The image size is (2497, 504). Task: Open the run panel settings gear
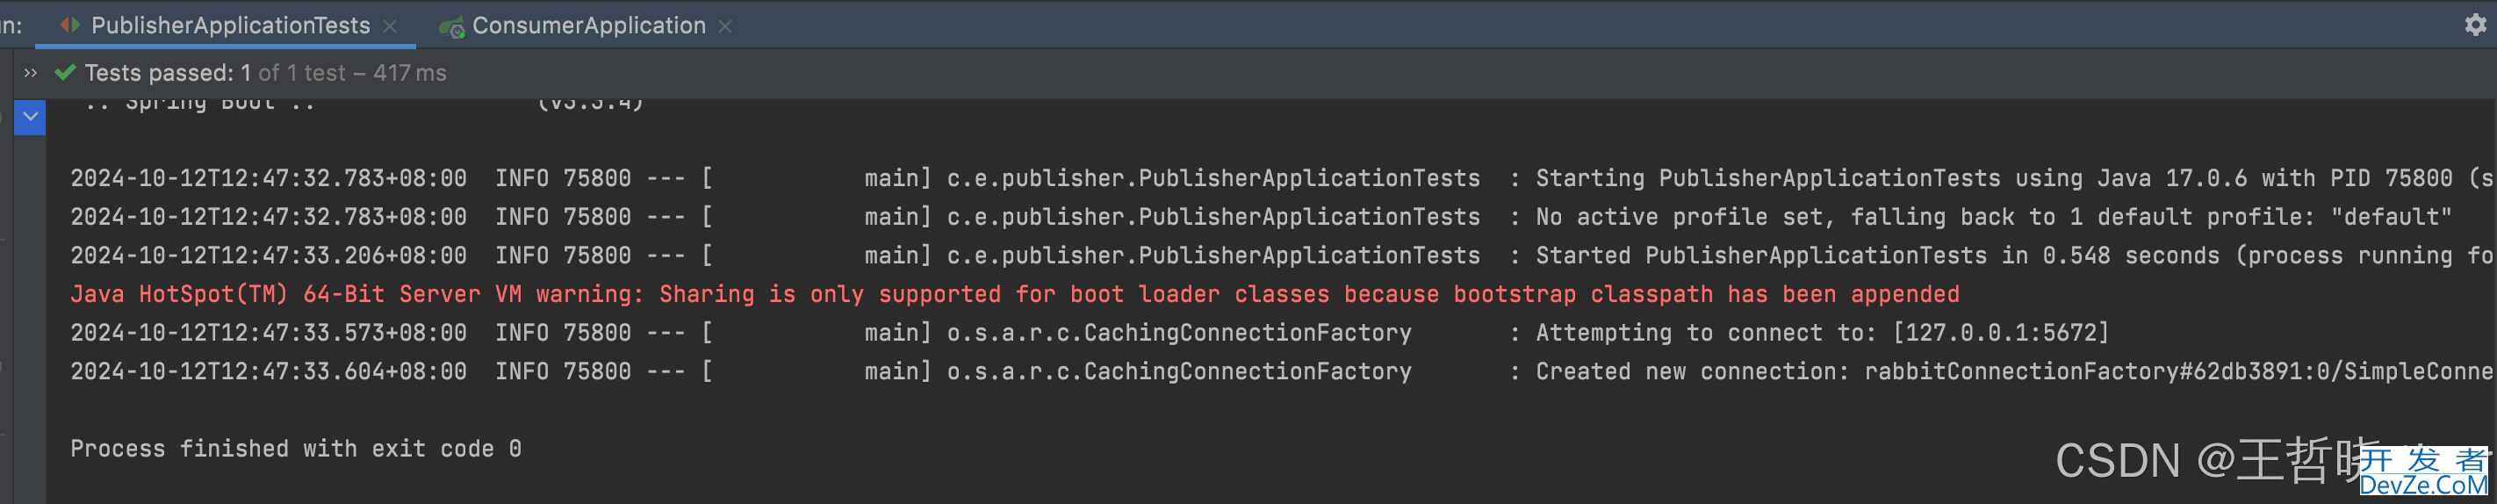point(2475,25)
